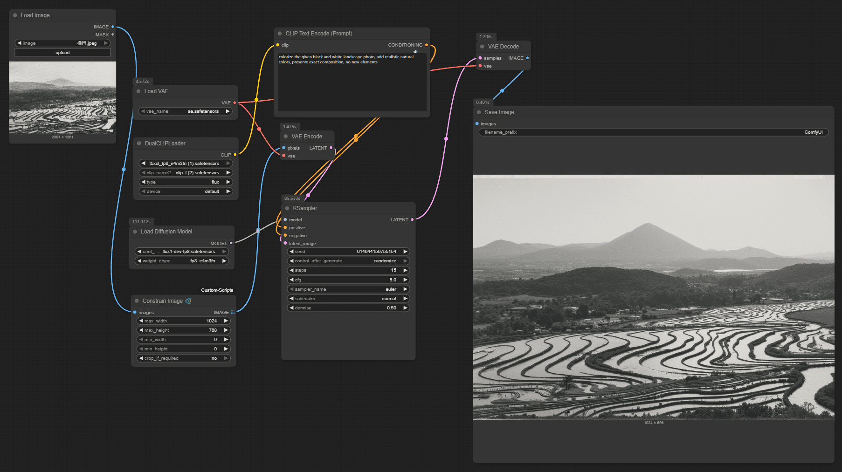
Task: Click the MODEL output socket on Load Diffusion Model
Action: pyautogui.click(x=231, y=243)
